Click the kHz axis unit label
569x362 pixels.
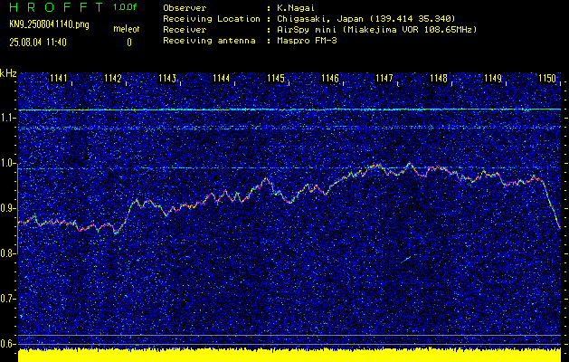click(x=8, y=73)
